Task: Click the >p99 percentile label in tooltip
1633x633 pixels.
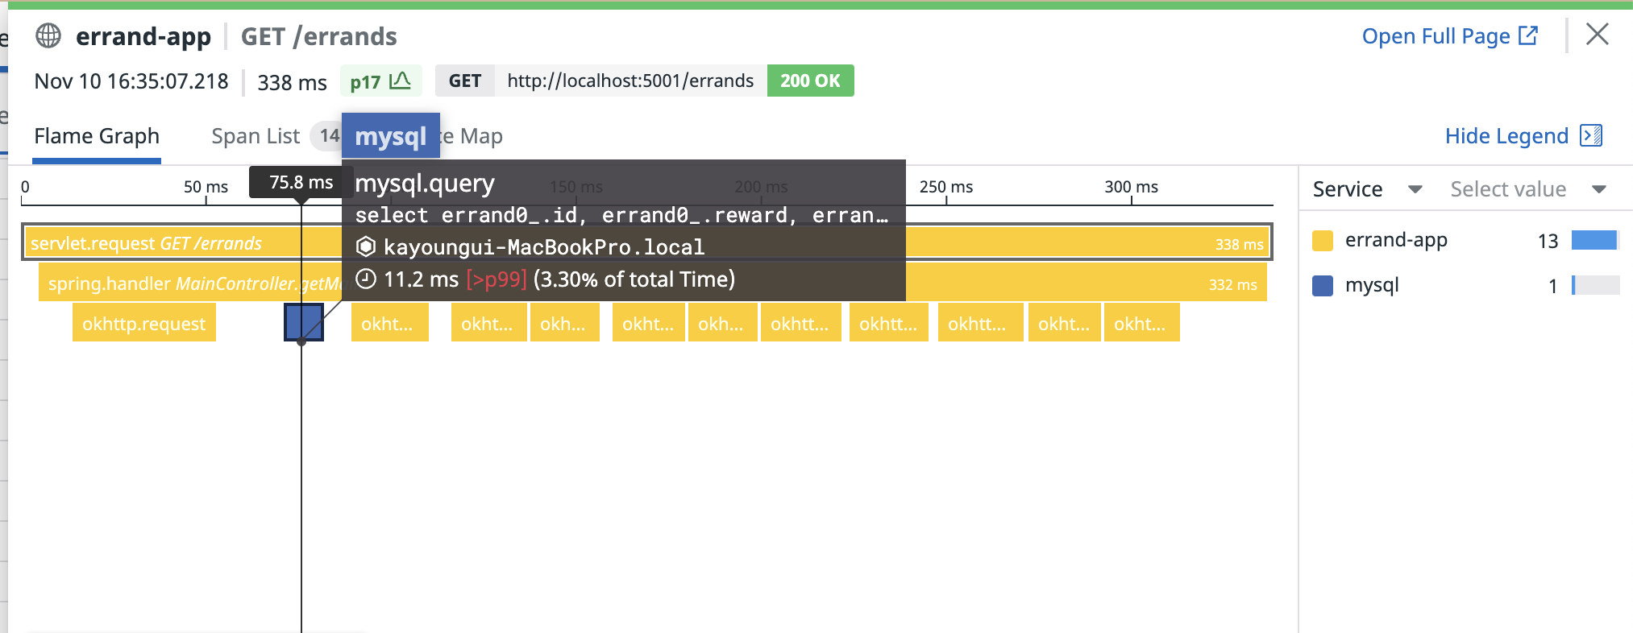Action: [x=497, y=279]
